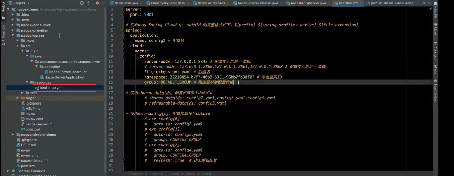Image resolution: width=454 pixels, height=176 pixels.
Task: Collapse the java folder
Action: coord(27,56)
